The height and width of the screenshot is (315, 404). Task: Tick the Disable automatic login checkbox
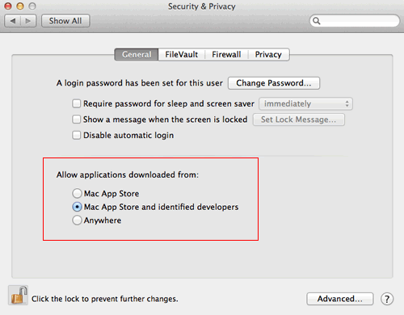(x=77, y=135)
